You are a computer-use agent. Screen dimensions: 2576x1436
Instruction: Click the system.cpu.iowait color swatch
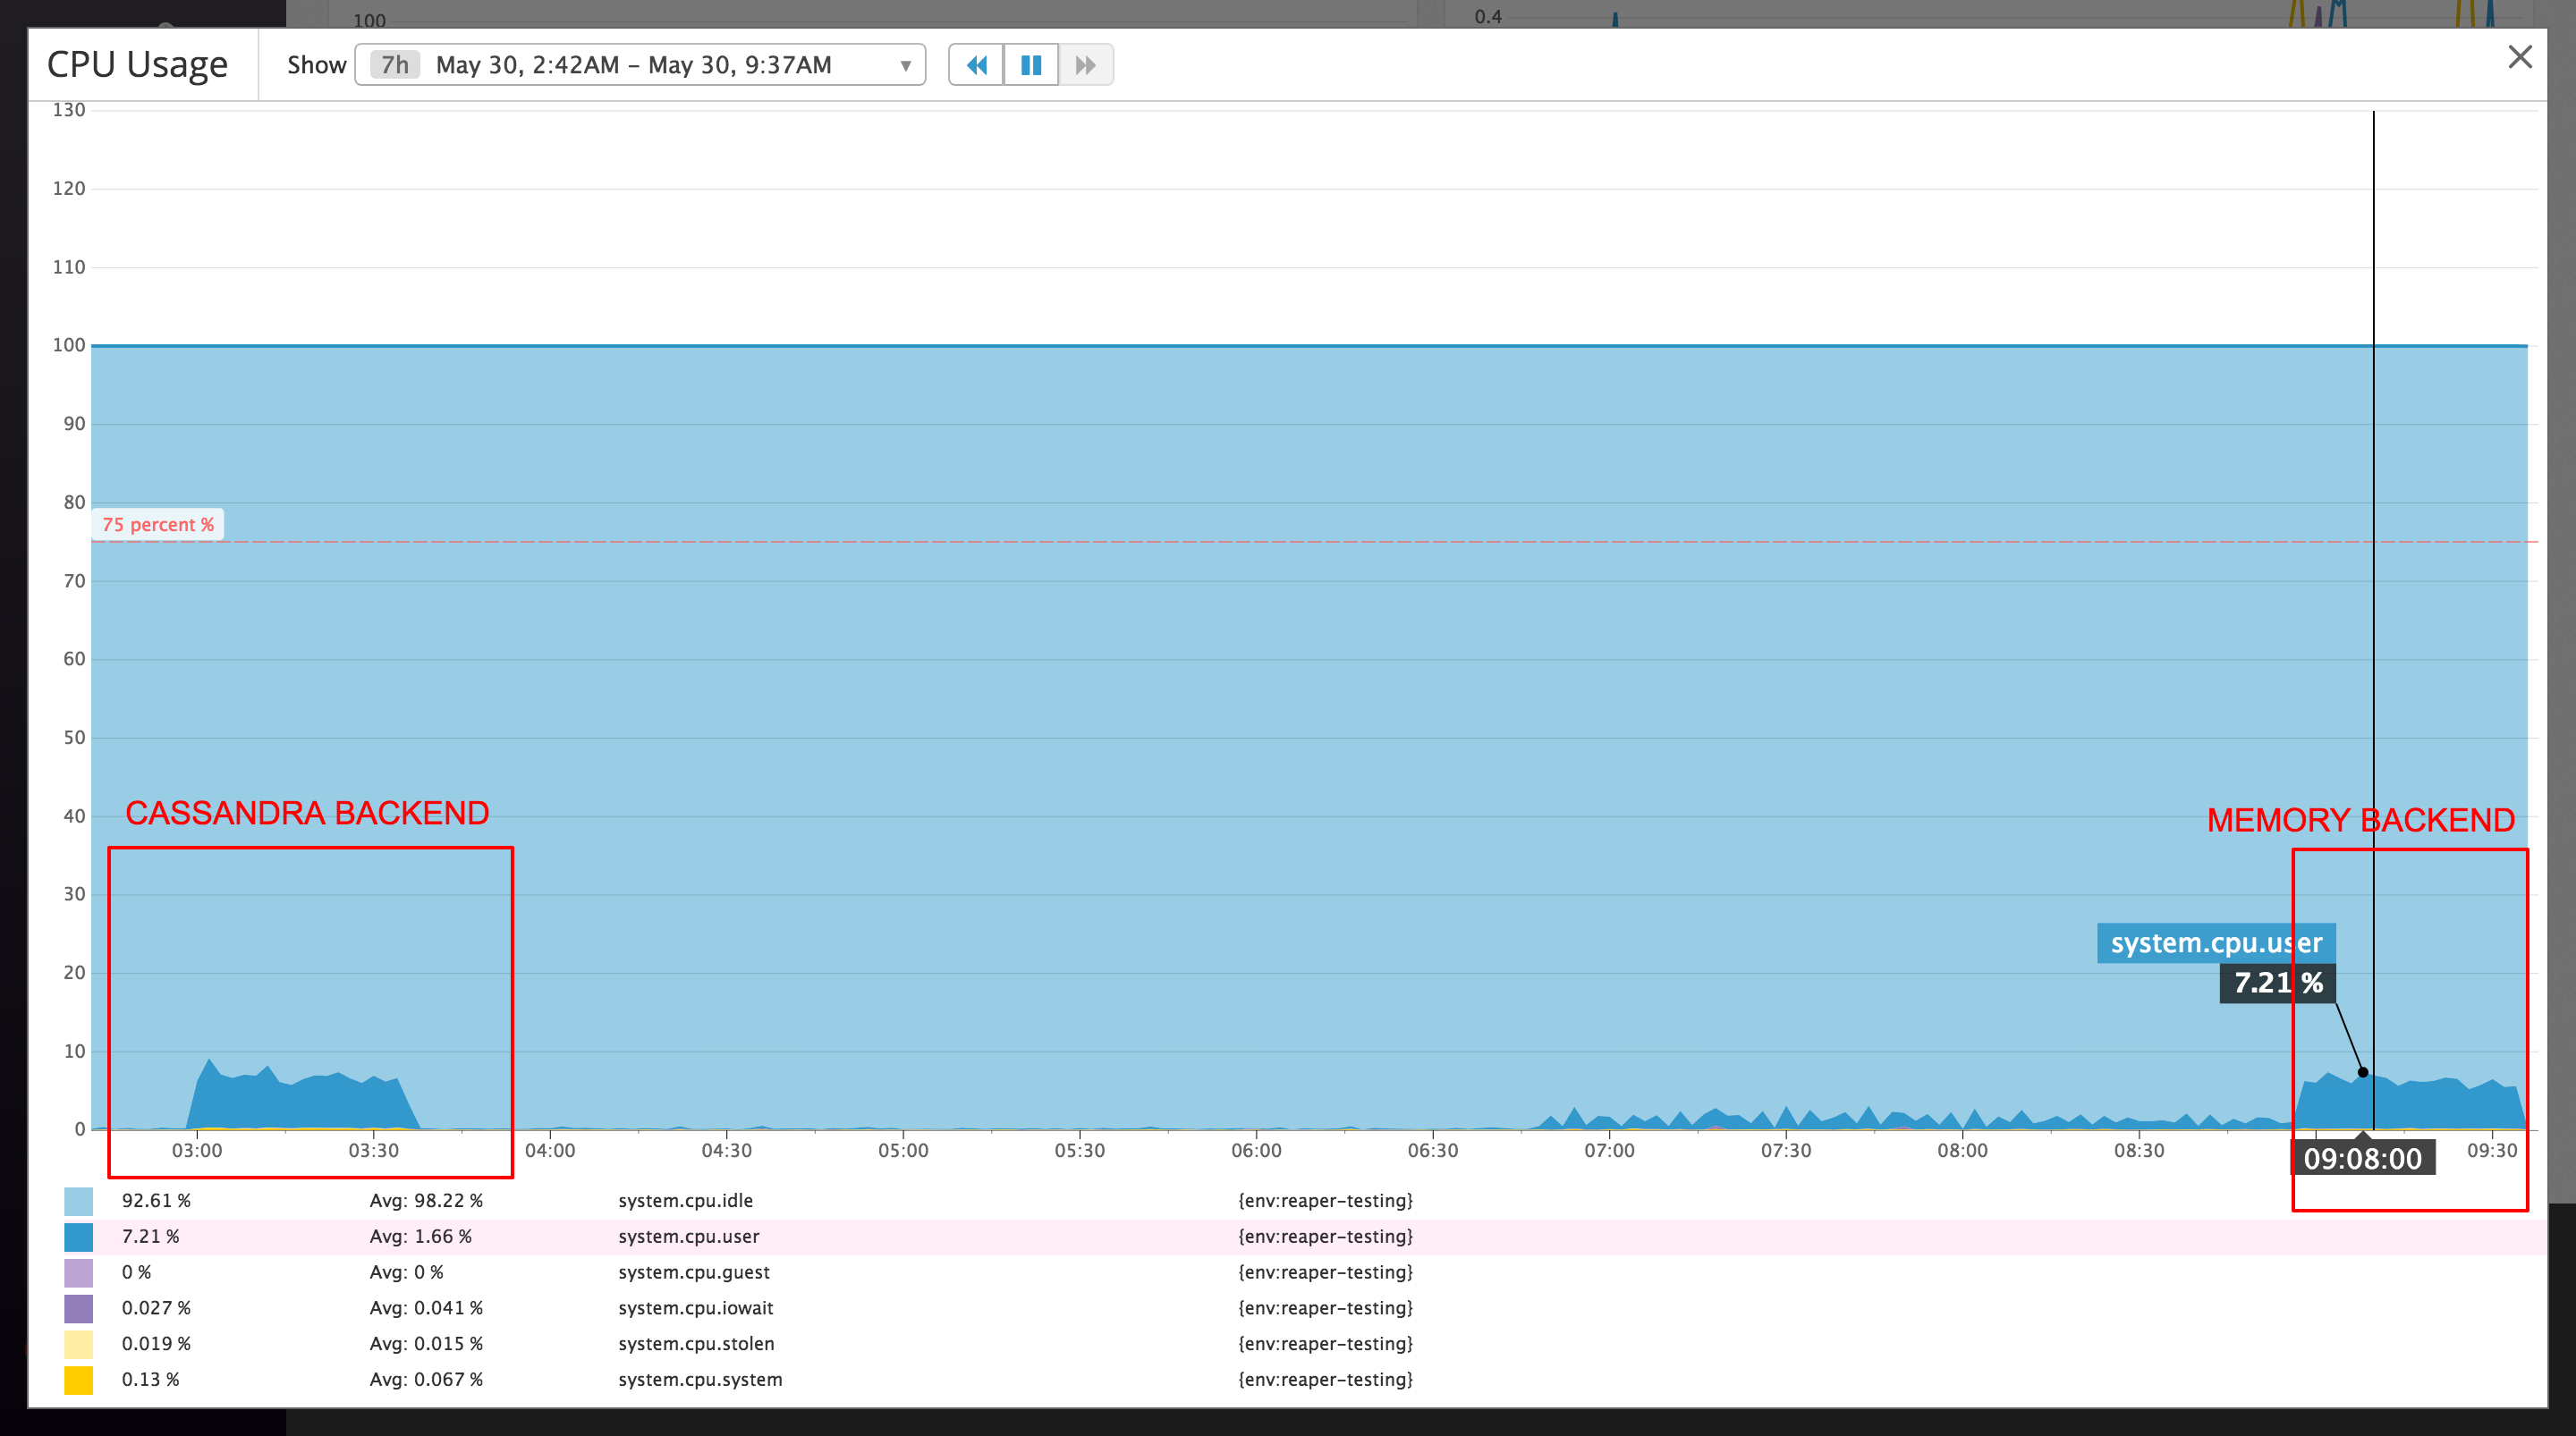[x=79, y=1308]
